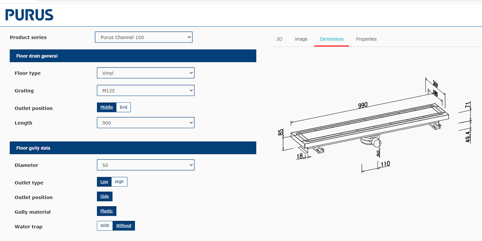482x241 pixels.
Task: Click the Floor gully data section header
Action: 133,148
